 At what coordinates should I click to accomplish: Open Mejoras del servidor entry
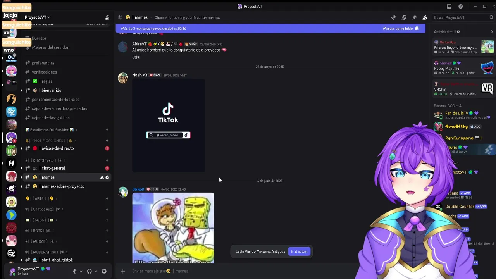coord(50,47)
